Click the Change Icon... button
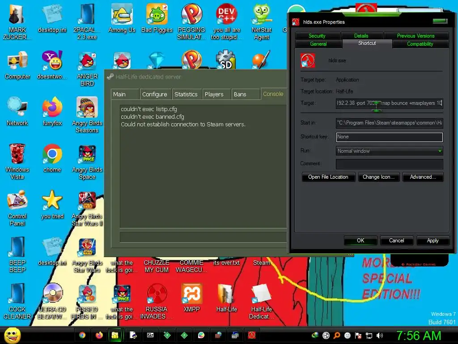The width and height of the screenshot is (458, 344). pyautogui.click(x=378, y=177)
